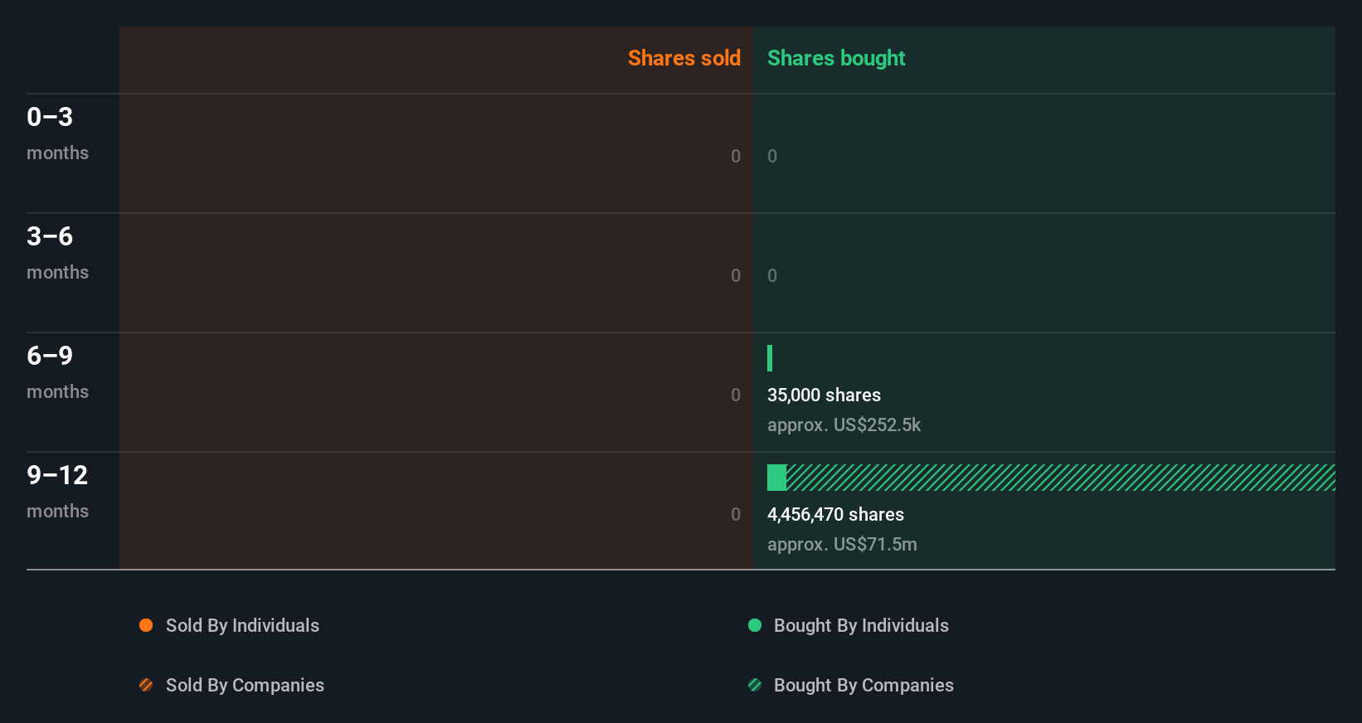Click the sold 0 value in 6–9 months
Viewport: 1362px width, 723px height.
coord(736,395)
